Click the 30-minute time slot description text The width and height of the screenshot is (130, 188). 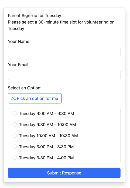(61, 25)
